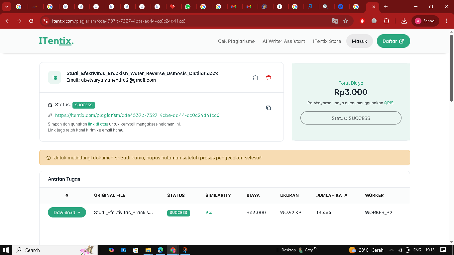Click the site information icon in address bar
Screen dimensions: 454x255
46,21
